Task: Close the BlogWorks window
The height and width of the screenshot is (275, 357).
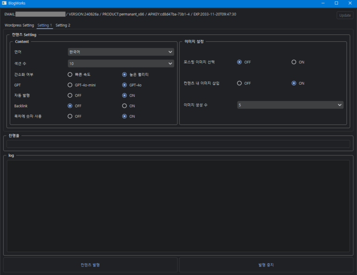Action: (349, 3)
